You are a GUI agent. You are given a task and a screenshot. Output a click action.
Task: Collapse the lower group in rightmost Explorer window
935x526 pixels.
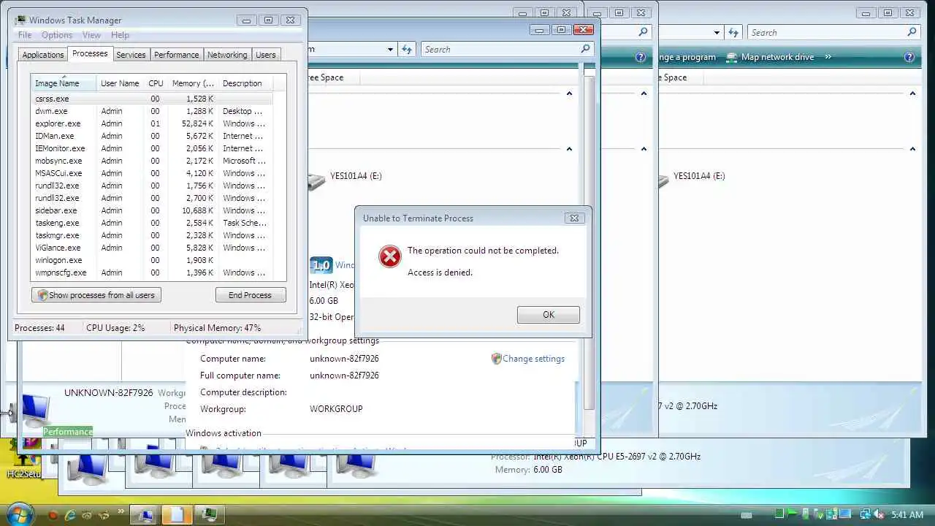click(912, 149)
